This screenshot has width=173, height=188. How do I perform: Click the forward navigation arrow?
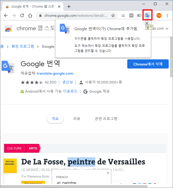14,15
